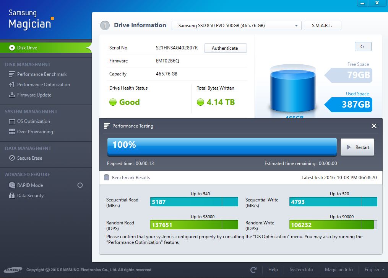Click the Performance Optimization arrows icon
Screen dimensions: 388x278
coord(11,85)
